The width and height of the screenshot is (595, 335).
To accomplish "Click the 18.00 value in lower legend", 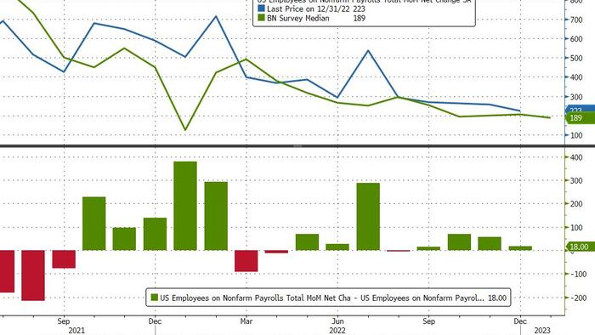I will pos(497,298).
